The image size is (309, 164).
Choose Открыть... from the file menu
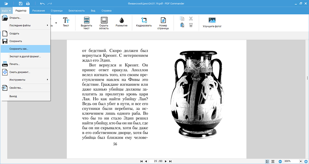click(x=25, y=18)
